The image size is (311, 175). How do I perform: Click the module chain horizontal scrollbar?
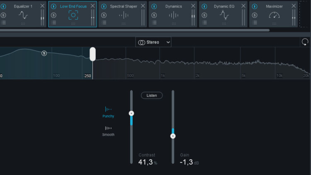(x=135, y=30)
